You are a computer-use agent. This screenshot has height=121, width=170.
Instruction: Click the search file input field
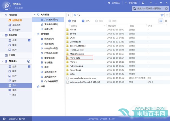pyautogui.click(x=150, y=9)
